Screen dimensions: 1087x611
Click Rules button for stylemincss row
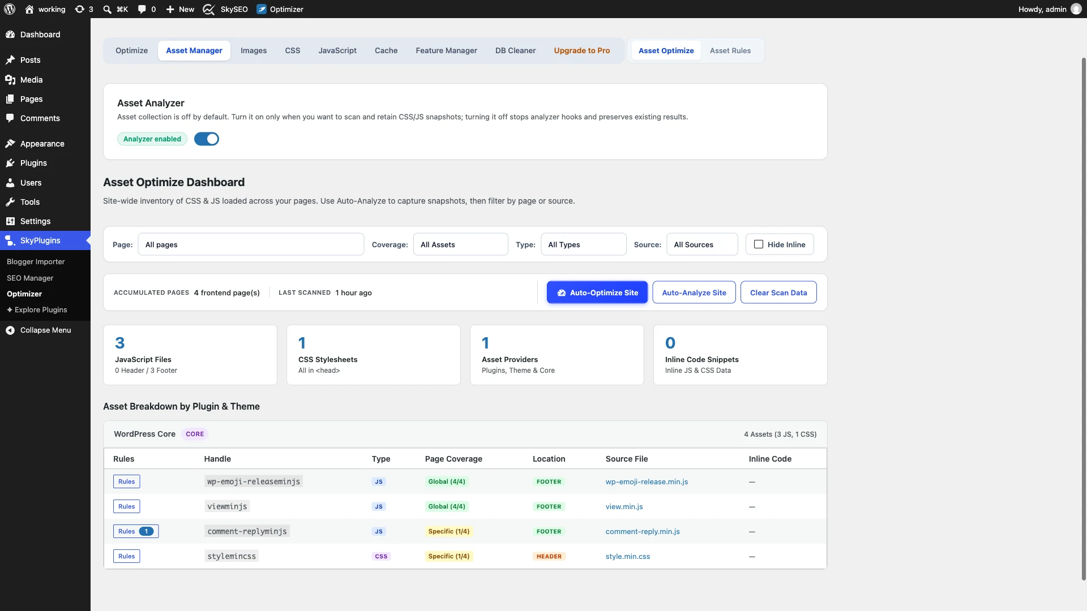coord(127,556)
